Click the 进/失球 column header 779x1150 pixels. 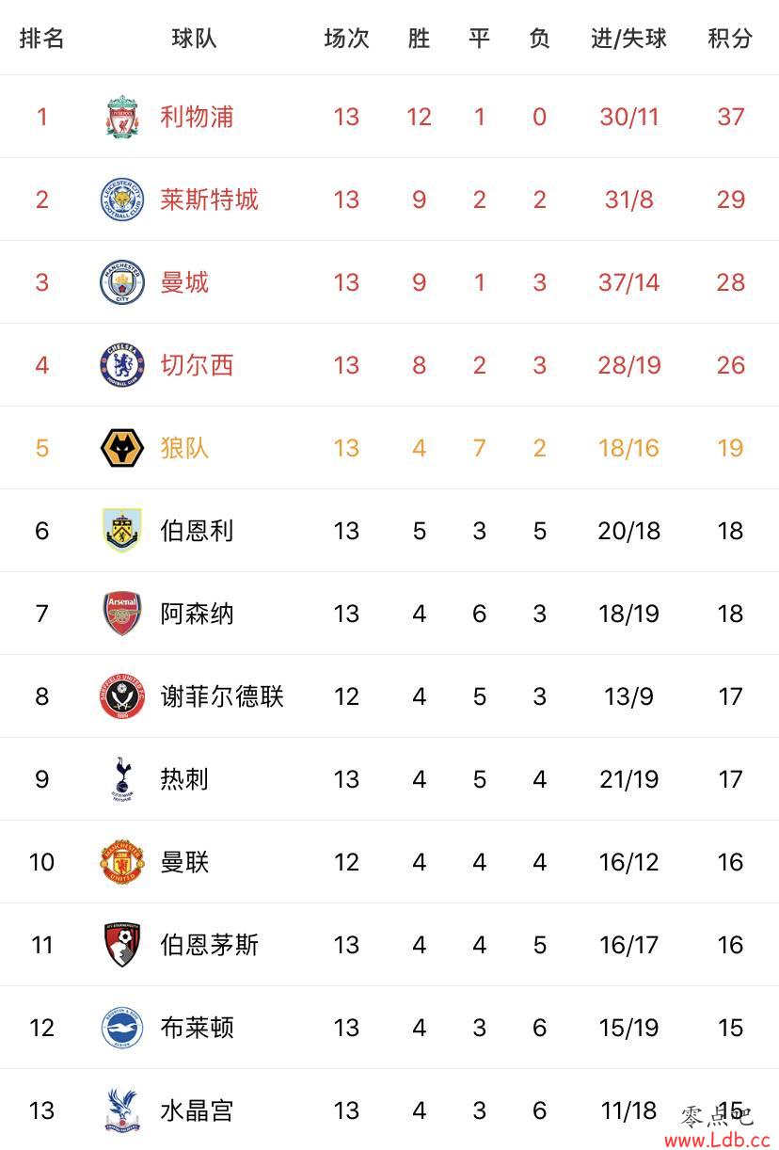(x=629, y=39)
